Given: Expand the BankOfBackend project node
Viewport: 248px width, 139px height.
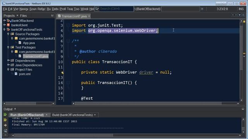Looking at the screenshot, I should click(5, 20).
